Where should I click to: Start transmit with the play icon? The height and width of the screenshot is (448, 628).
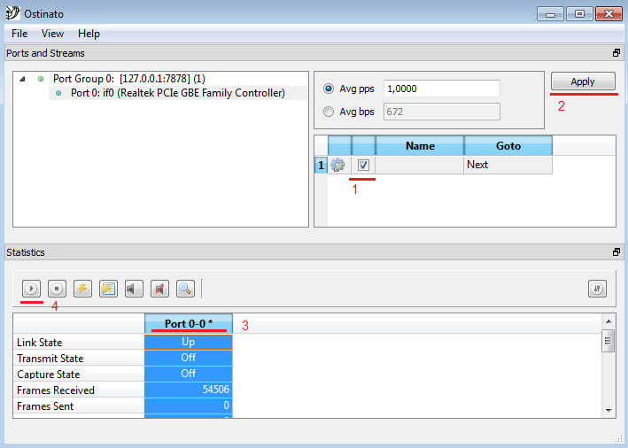[32, 289]
